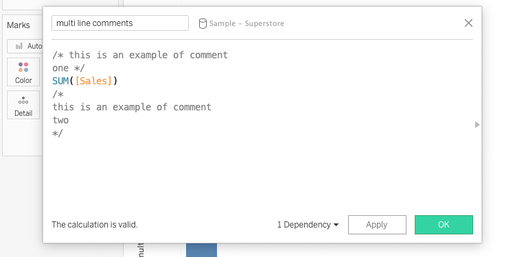Click 'The calculation is valid.' status text
The height and width of the screenshot is (257, 515).
coord(95,225)
